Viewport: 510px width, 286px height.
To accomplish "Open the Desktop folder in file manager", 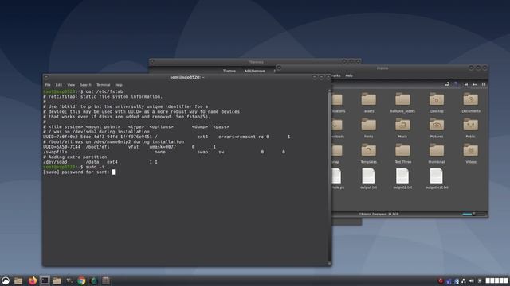I will 437,102.
